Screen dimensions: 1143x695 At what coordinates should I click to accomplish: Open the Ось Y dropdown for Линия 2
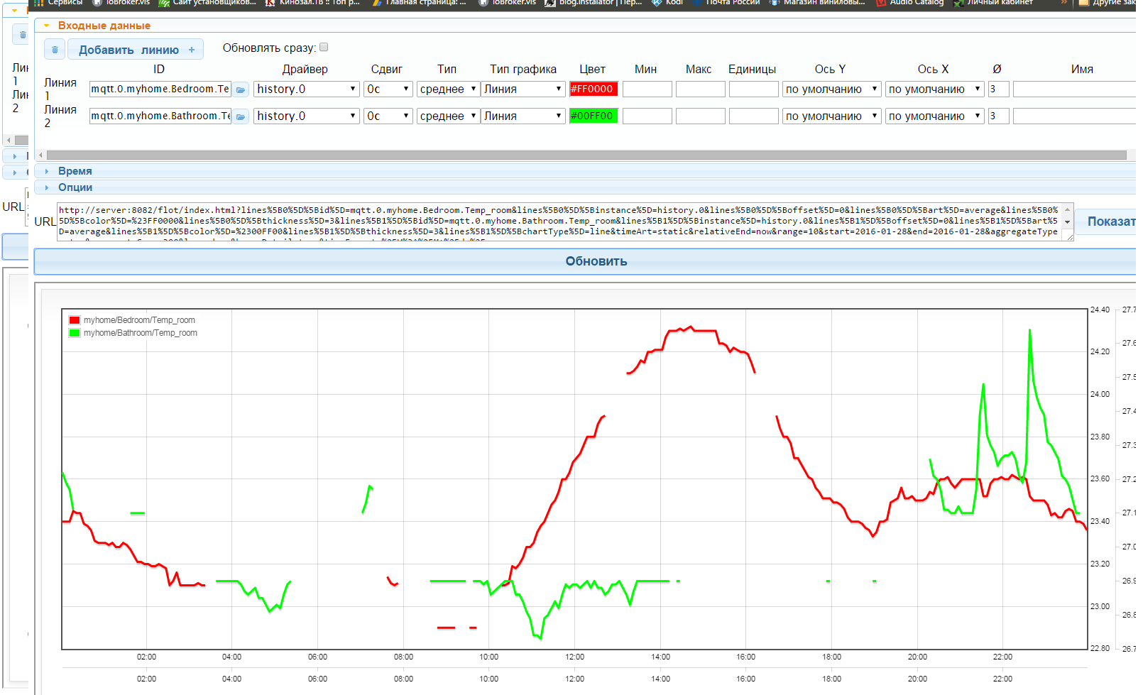click(x=832, y=116)
